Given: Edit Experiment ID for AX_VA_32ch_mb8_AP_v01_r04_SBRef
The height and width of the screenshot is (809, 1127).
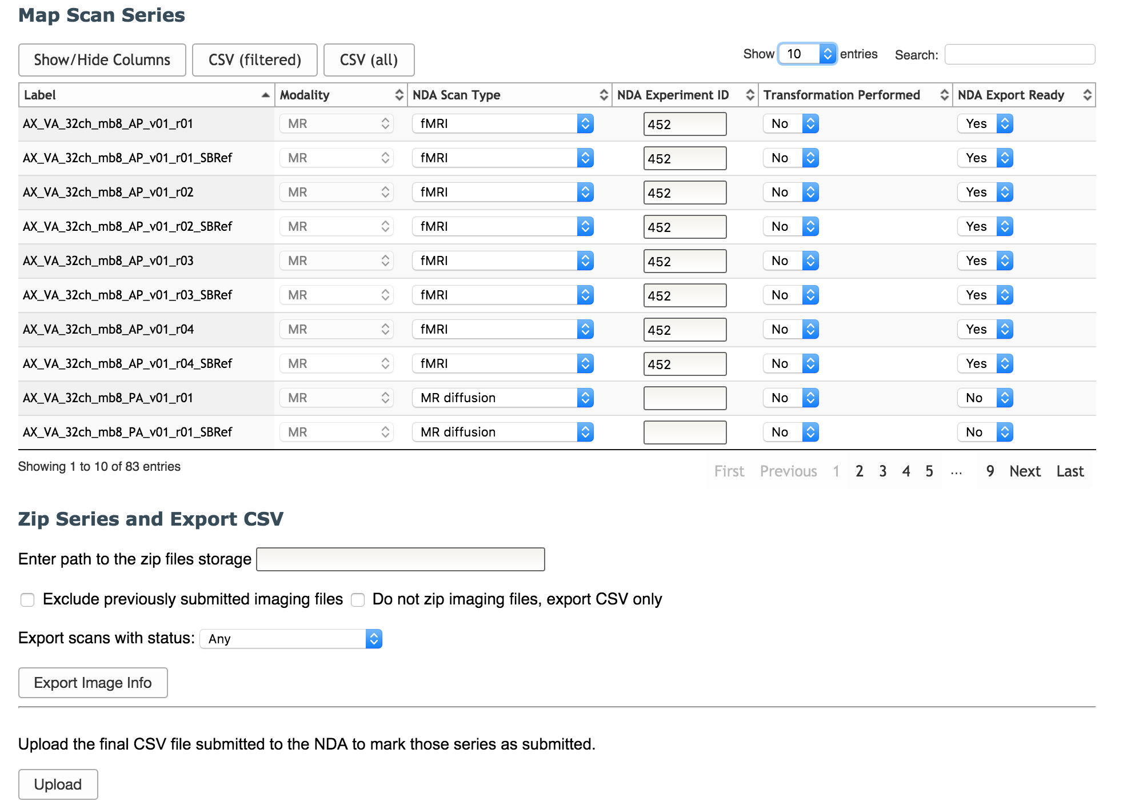Looking at the screenshot, I should click(685, 364).
